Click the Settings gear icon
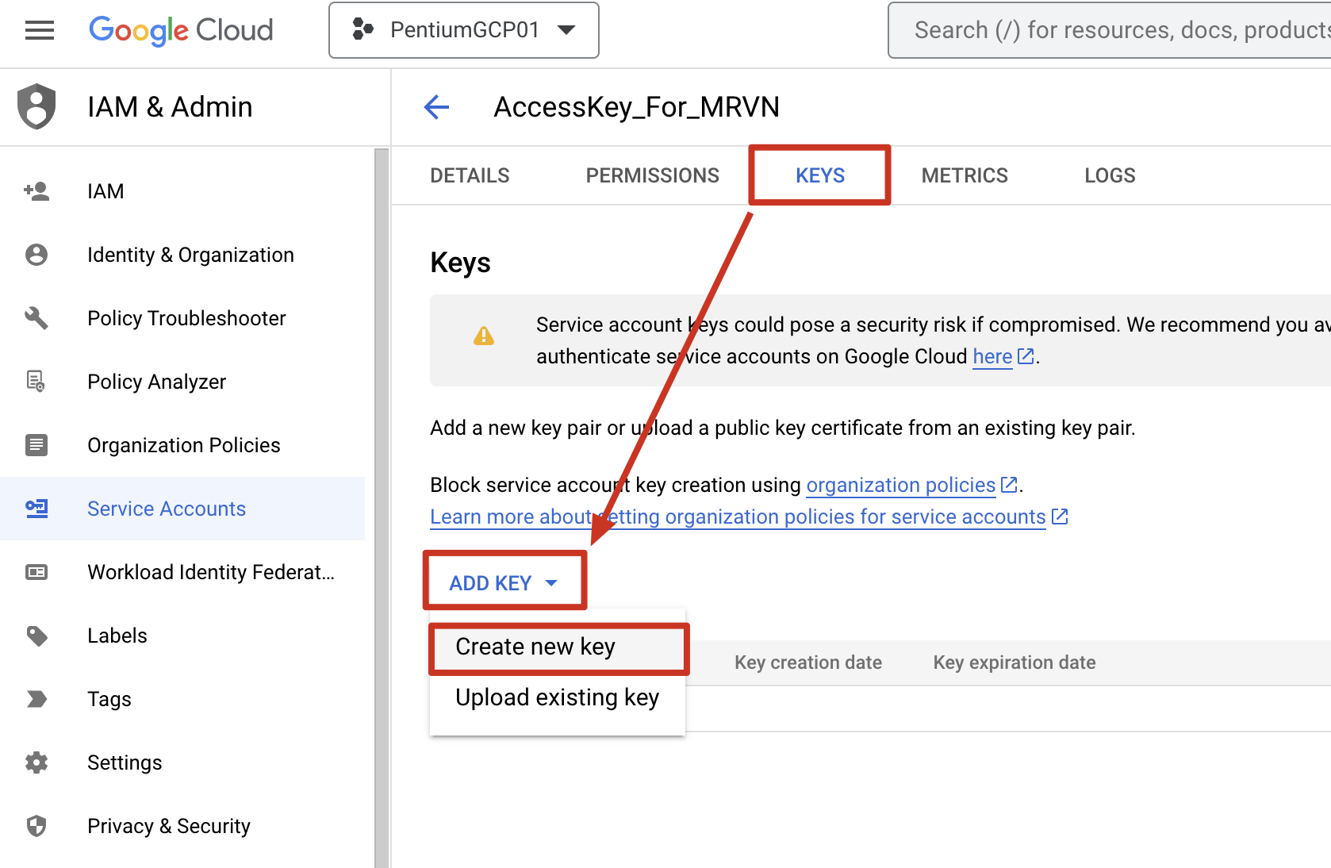 click(36, 762)
